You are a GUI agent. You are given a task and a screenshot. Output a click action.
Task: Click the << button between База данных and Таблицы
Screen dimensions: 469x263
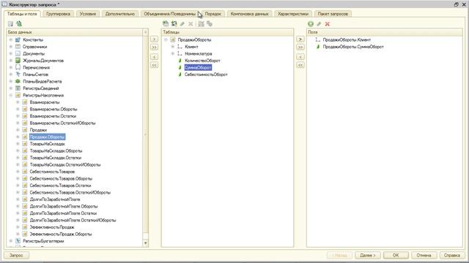click(x=154, y=65)
